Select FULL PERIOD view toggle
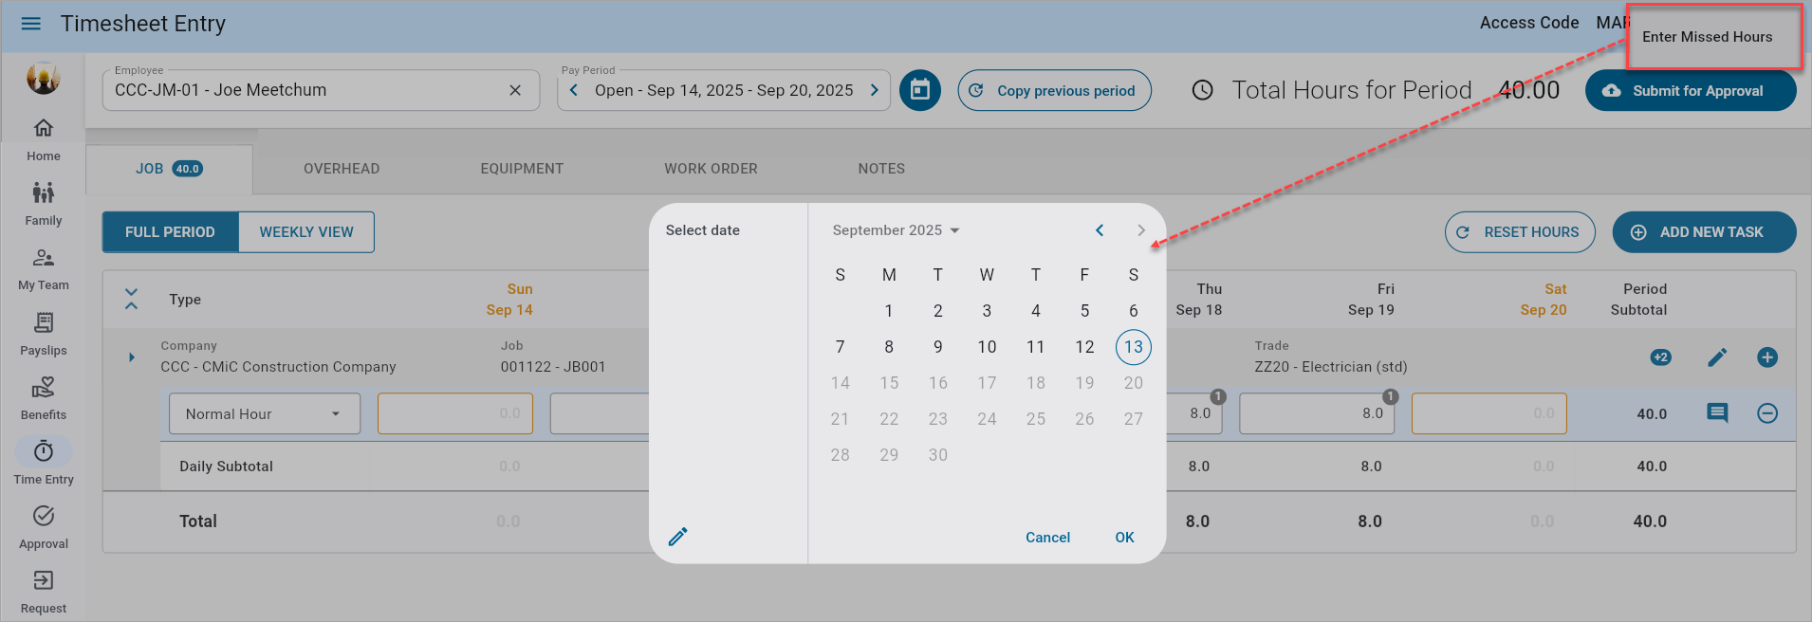The image size is (1812, 622). 170,232
